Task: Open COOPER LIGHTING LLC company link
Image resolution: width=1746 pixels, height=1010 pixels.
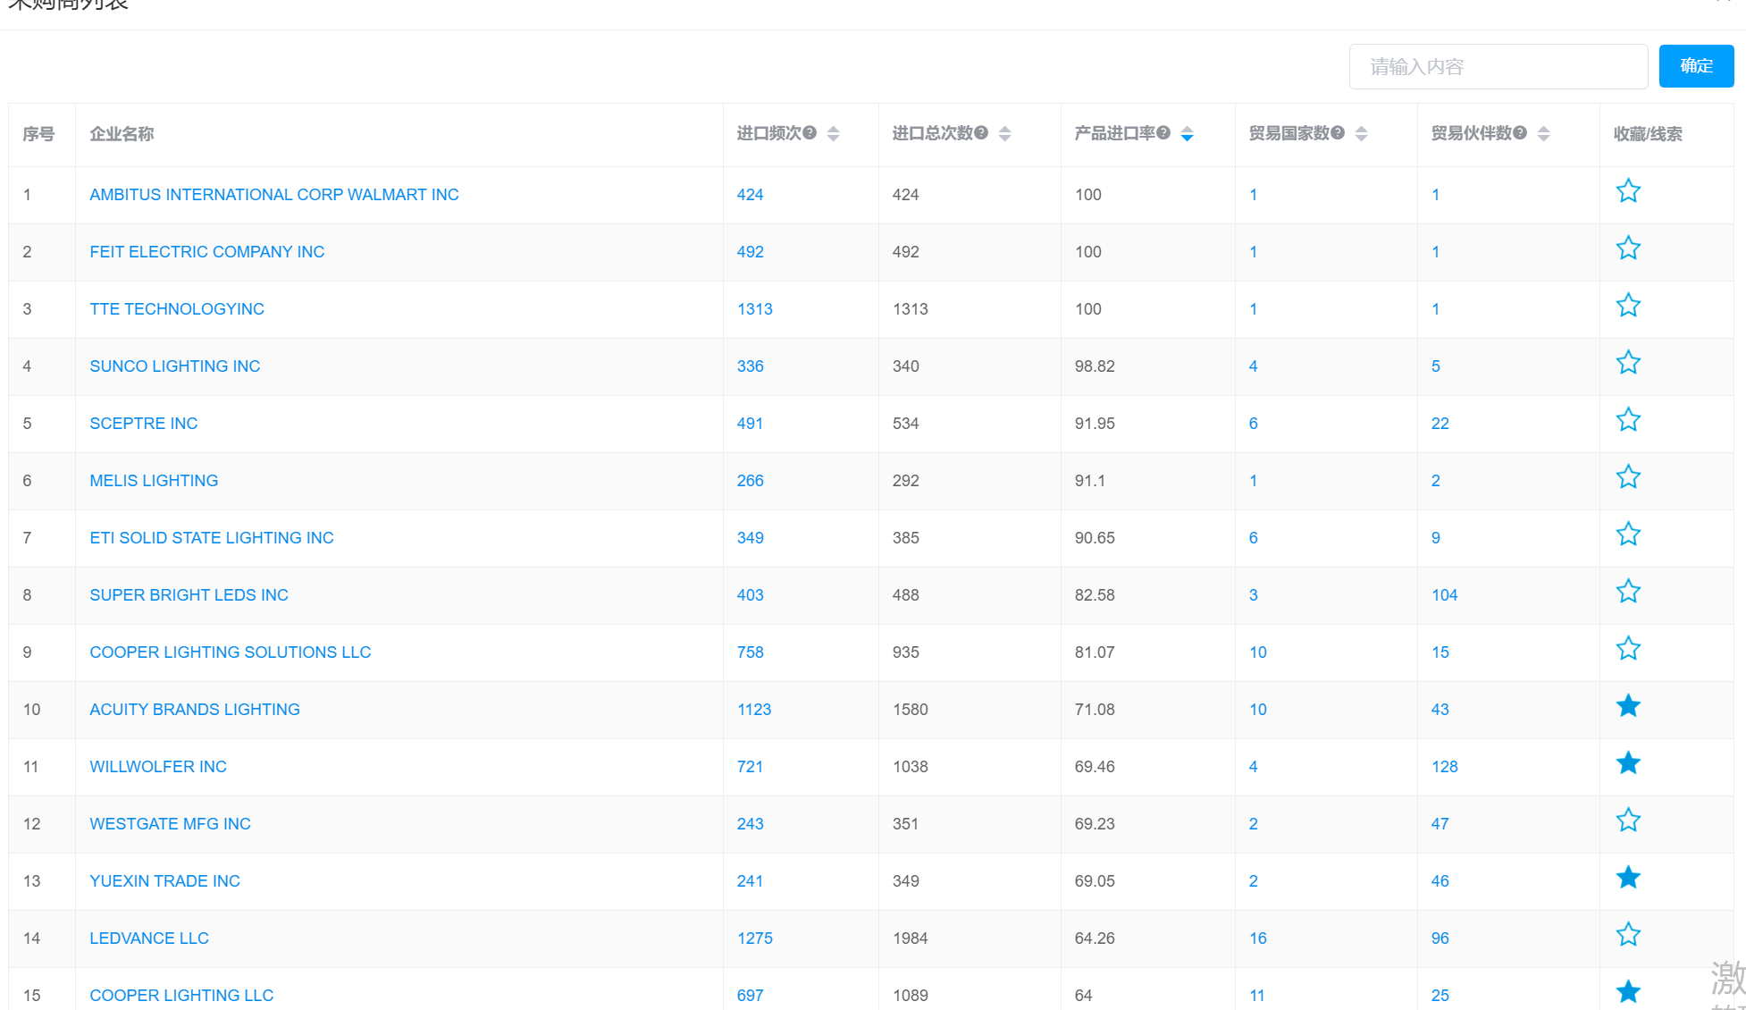Action: [181, 996]
